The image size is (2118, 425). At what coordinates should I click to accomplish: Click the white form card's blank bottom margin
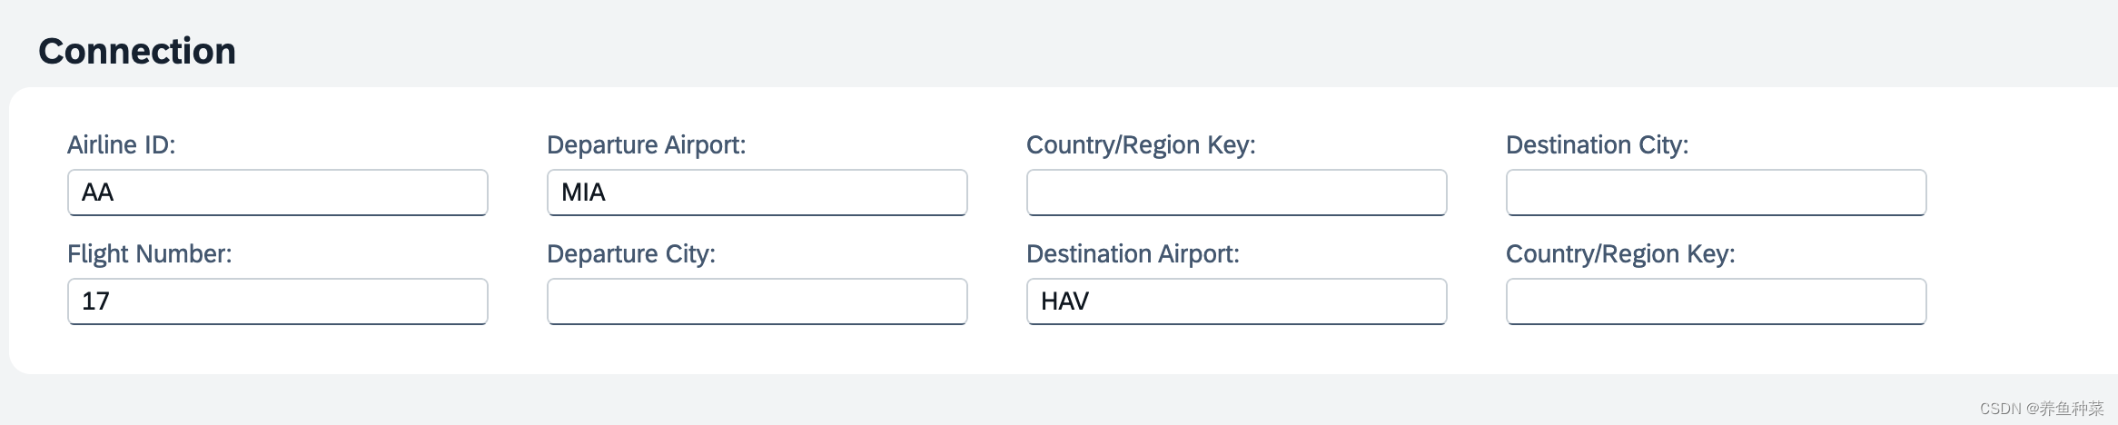[x=999, y=351]
